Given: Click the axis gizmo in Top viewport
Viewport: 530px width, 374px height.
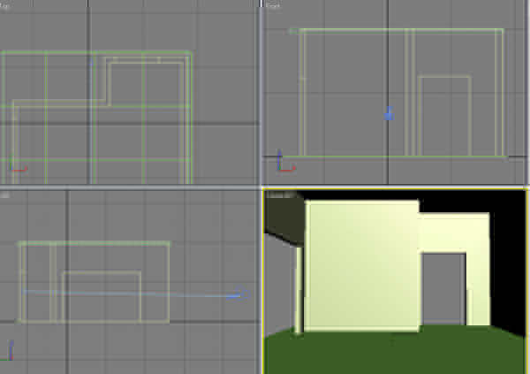Looking at the screenshot, I should click(18, 168).
